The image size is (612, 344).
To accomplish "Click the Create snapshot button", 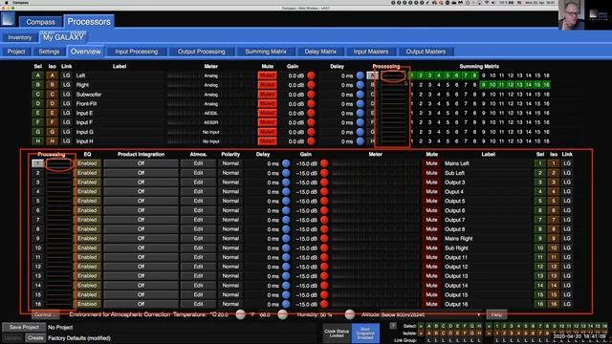I will (35, 338).
